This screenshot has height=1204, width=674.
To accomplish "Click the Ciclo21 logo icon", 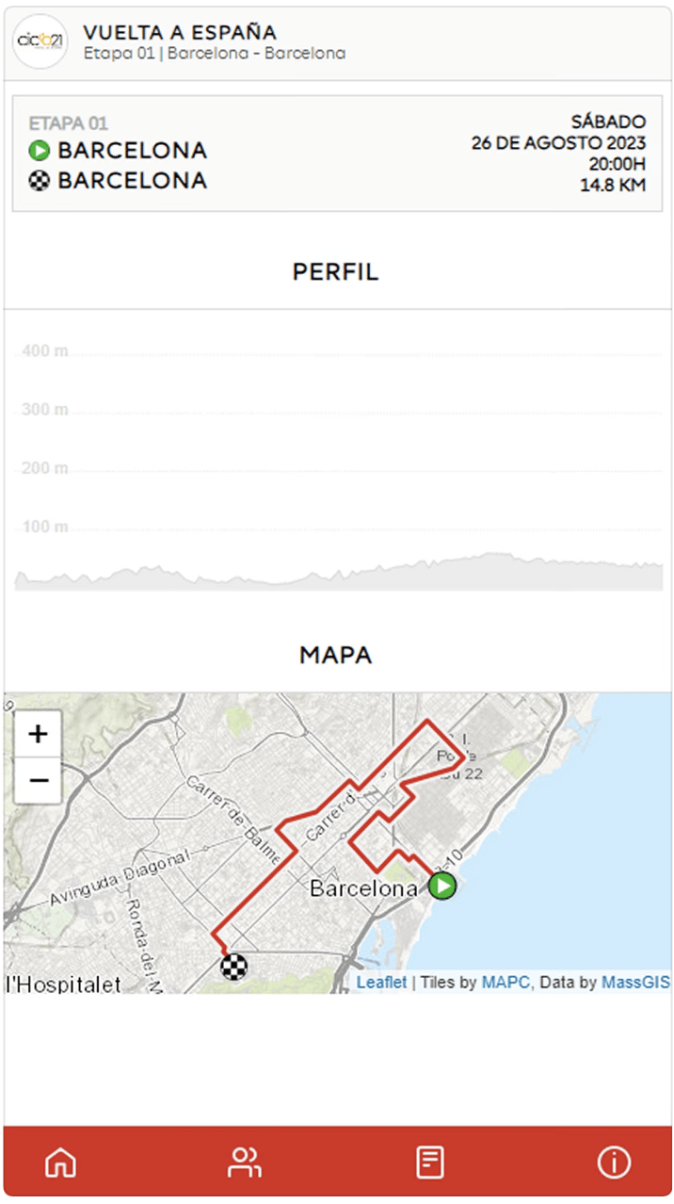I will (40, 41).
